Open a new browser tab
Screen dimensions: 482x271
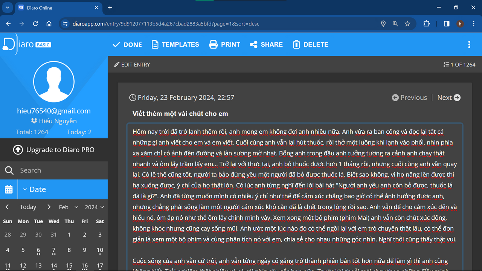pyautogui.click(x=110, y=8)
